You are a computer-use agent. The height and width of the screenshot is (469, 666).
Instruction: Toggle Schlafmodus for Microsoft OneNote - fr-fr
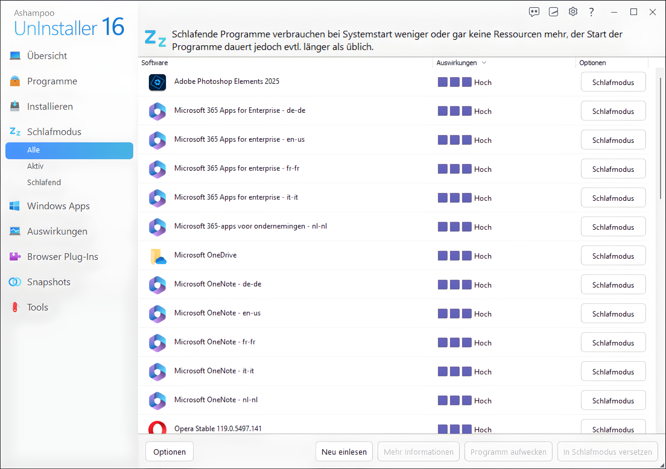coord(613,343)
